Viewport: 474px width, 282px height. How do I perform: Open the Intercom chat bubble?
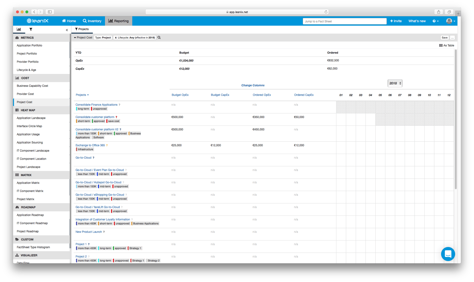click(x=448, y=254)
